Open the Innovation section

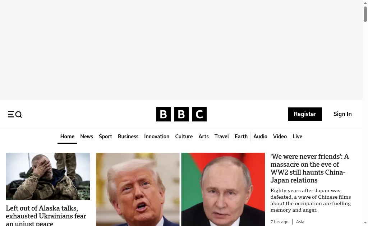click(157, 137)
